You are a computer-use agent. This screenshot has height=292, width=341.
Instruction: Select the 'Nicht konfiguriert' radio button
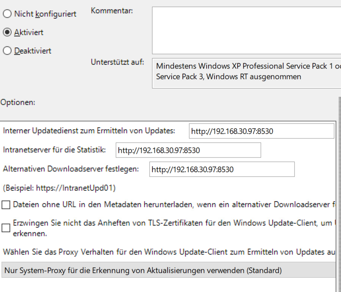pos(7,14)
